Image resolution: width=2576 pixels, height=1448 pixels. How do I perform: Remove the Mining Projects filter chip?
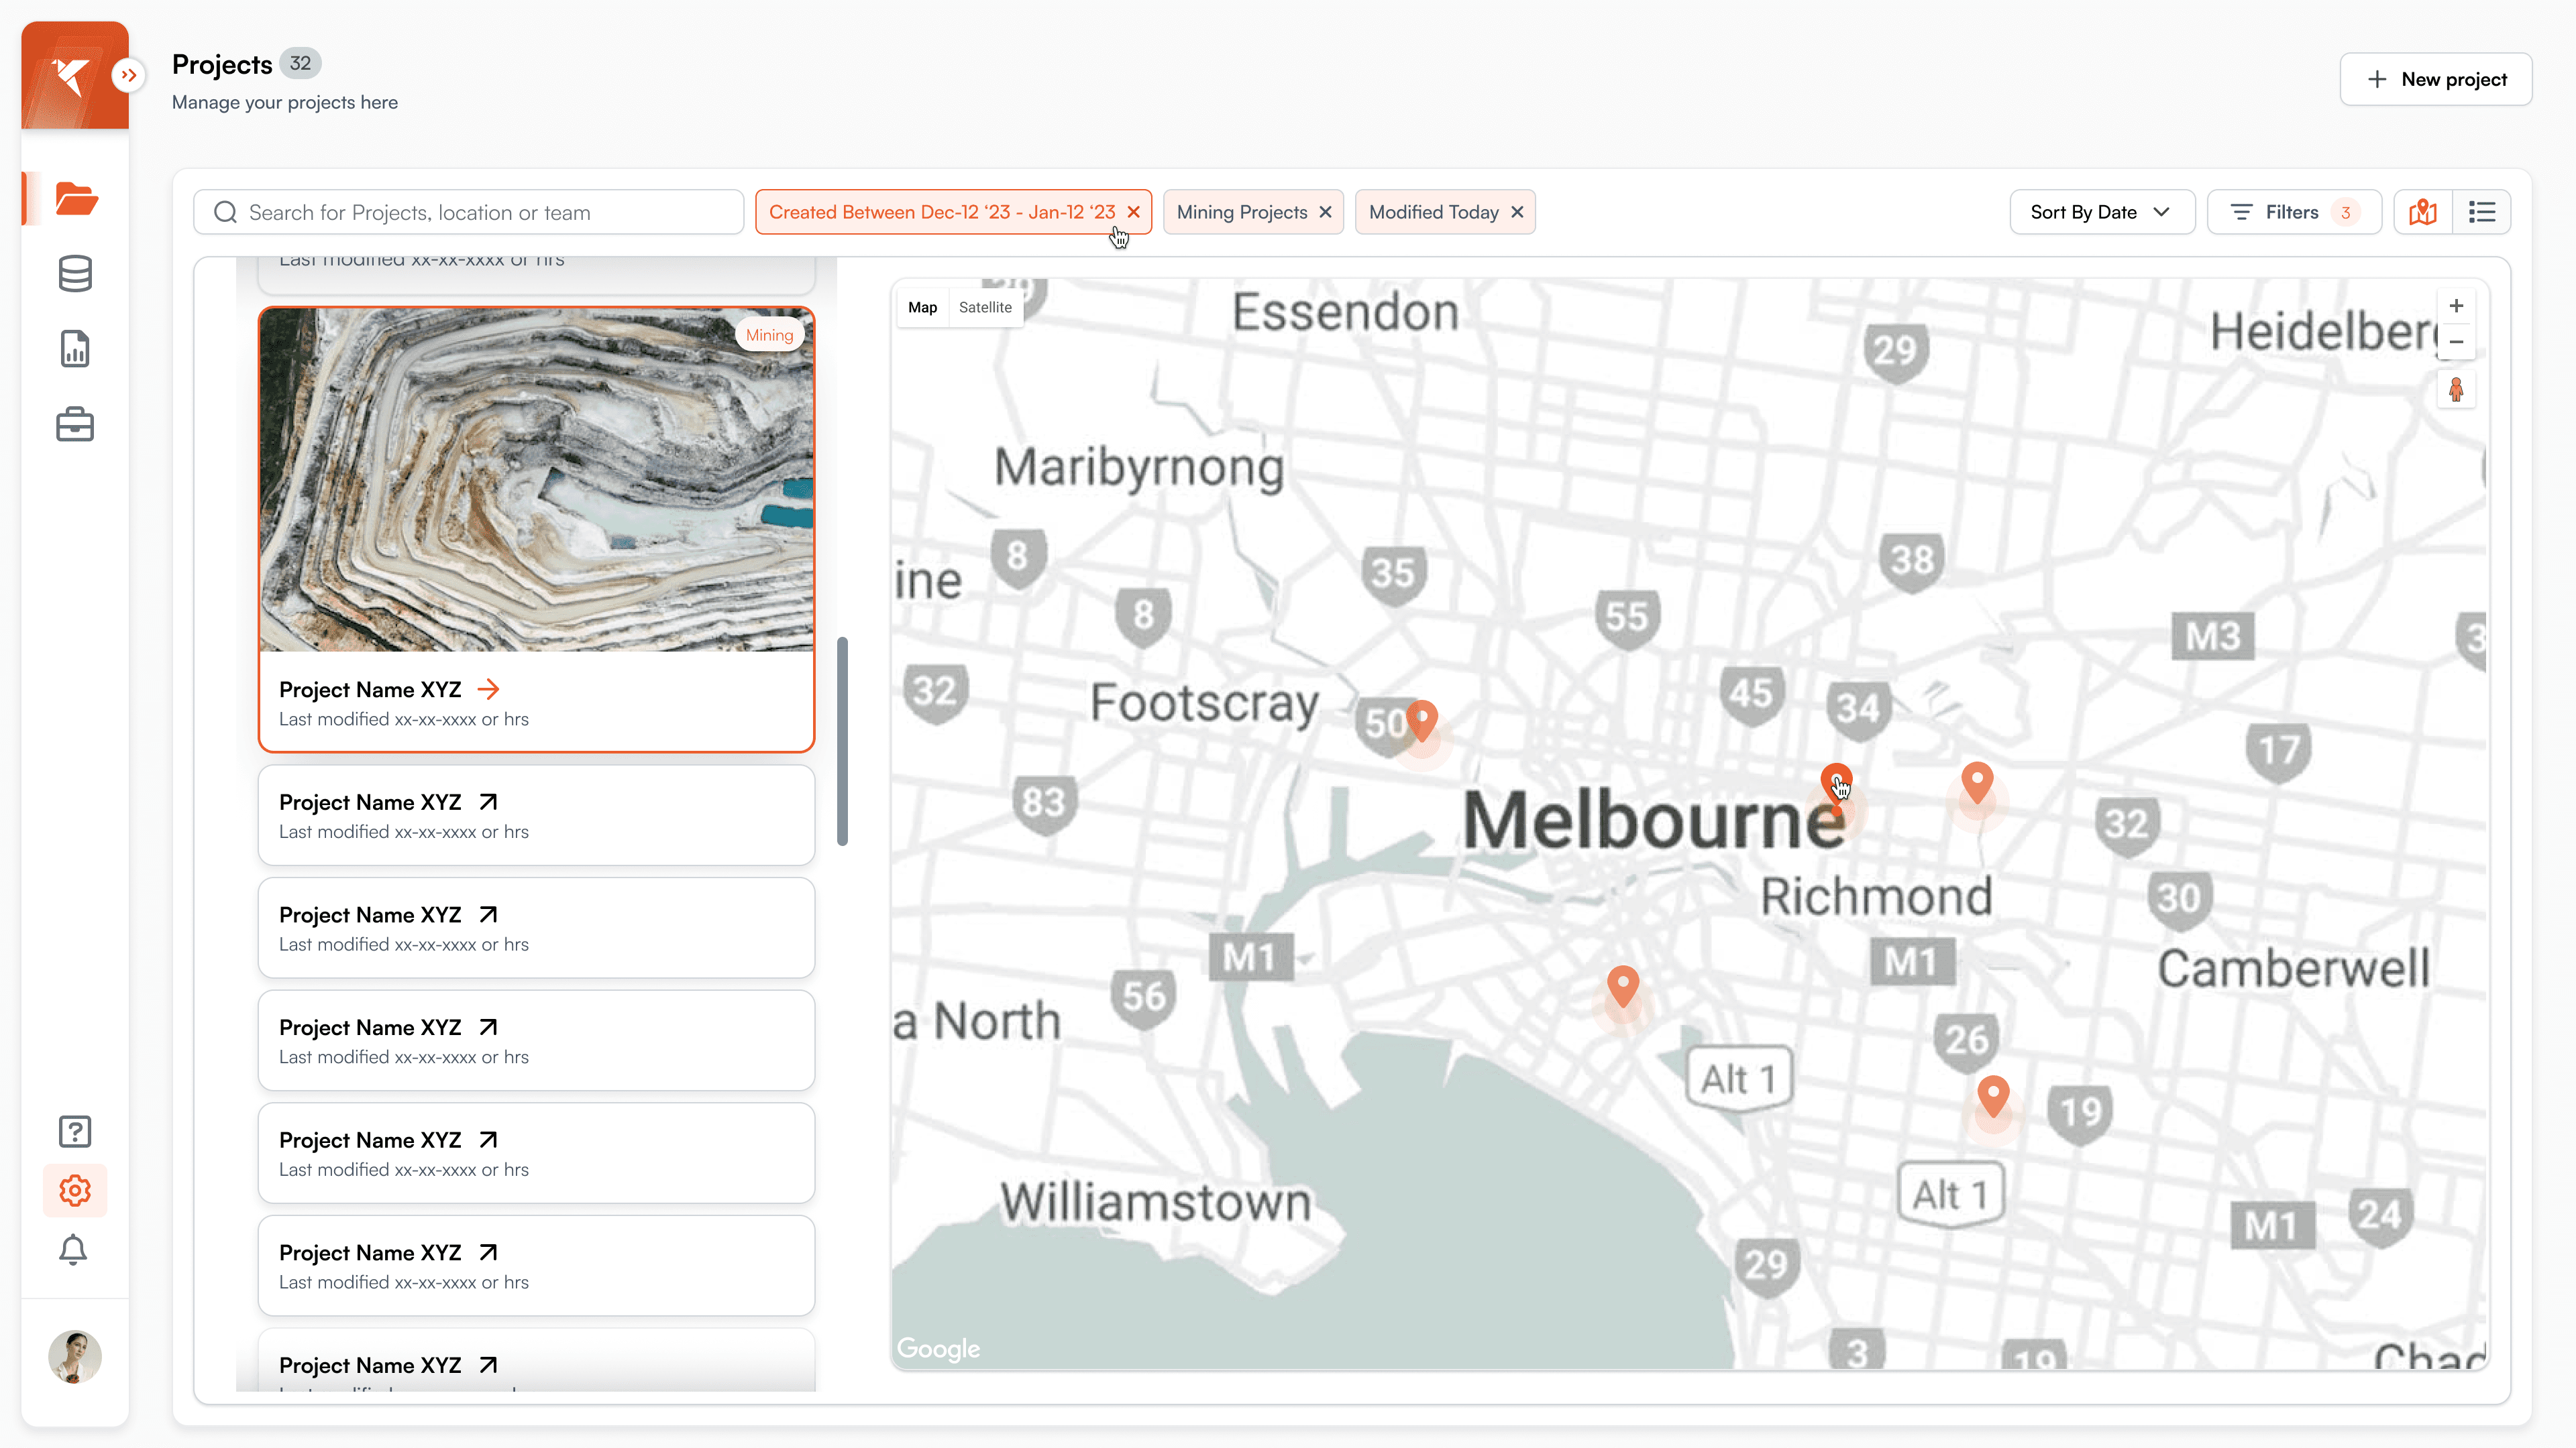[x=1325, y=212]
